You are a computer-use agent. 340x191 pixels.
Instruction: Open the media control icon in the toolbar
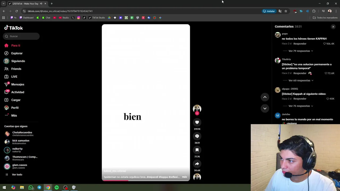point(323,11)
